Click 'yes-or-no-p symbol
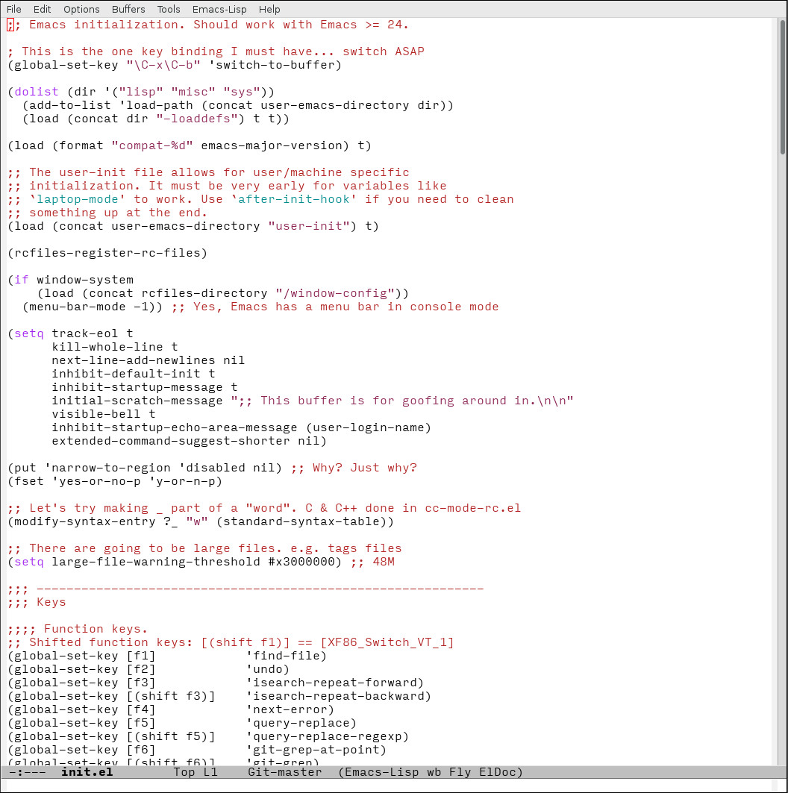 point(96,481)
